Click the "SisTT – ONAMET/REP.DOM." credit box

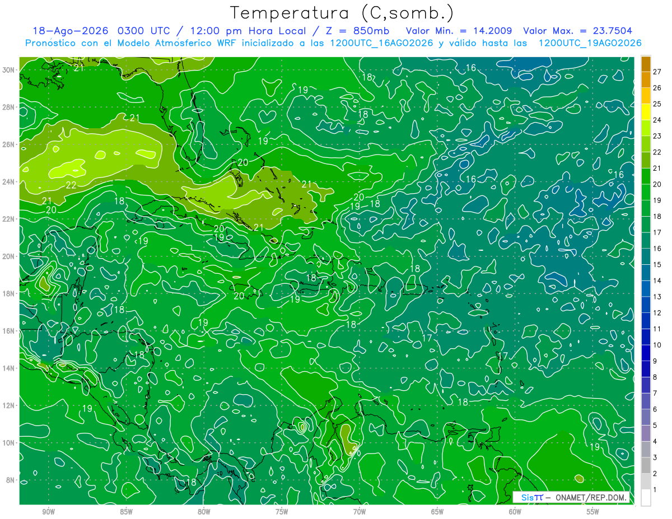(571, 497)
